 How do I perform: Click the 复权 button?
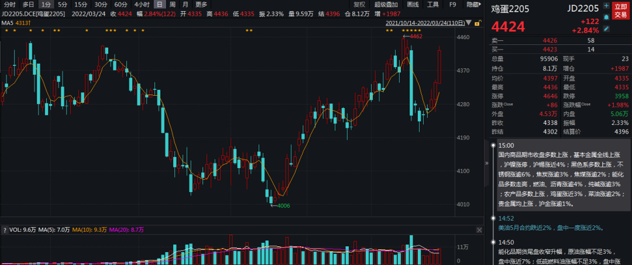pyautogui.click(x=359, y=4)
